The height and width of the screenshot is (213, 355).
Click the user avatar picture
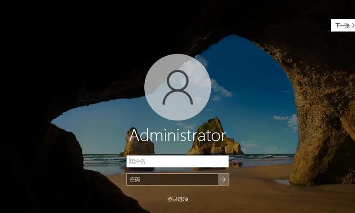point(178,87)
